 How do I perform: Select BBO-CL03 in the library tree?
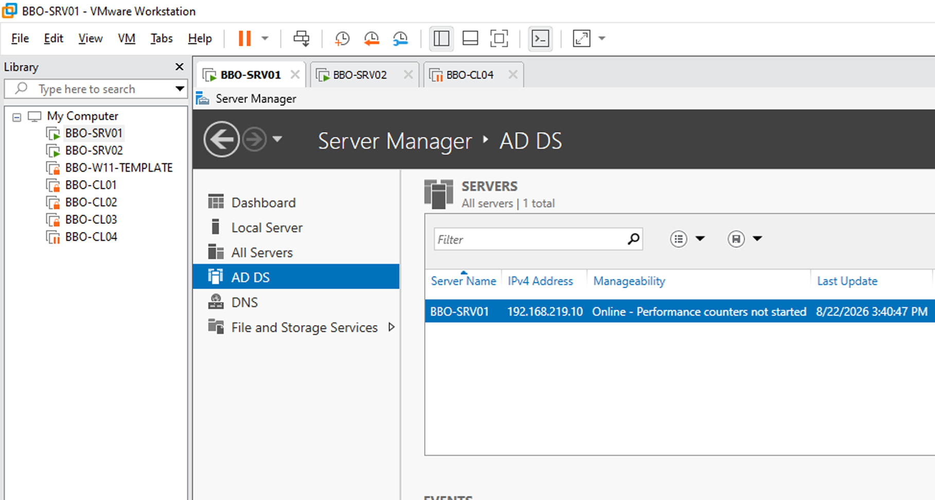[91, 220]
